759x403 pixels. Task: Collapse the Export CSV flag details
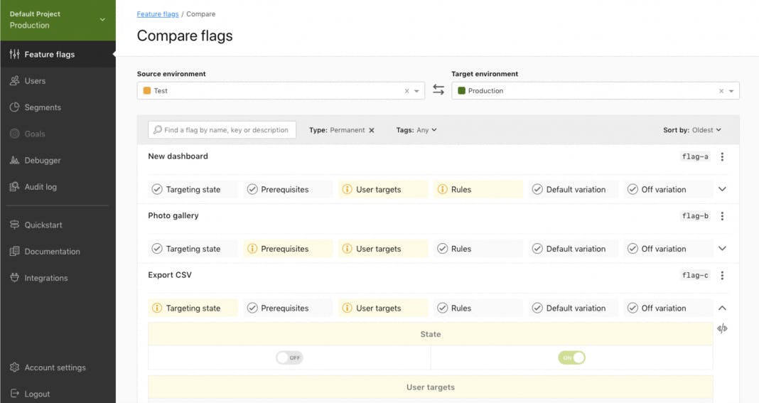pos(722,308)
